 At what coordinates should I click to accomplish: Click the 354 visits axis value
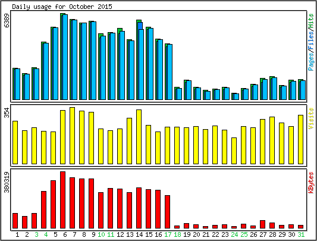coord(7,112)
